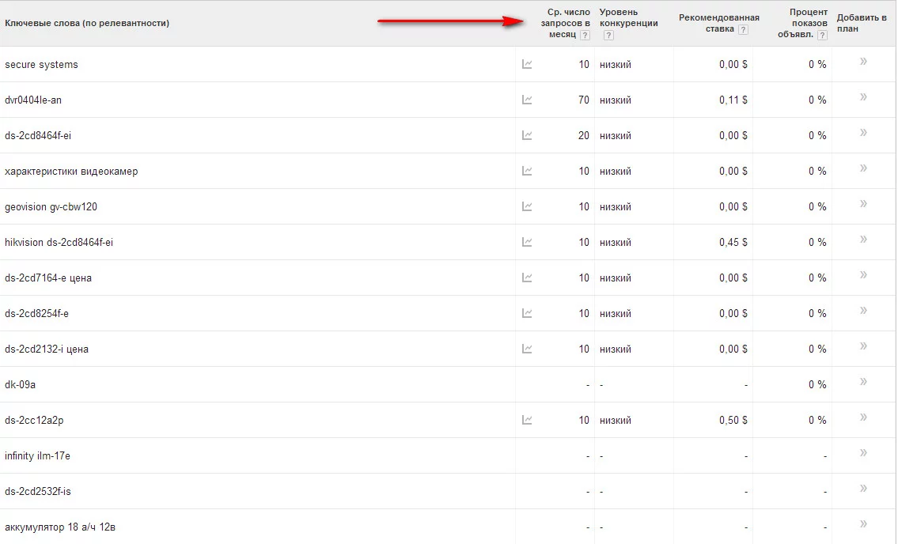
Task: View trend chart for ds-2cd7164-e цена
Action: [527, 278]
